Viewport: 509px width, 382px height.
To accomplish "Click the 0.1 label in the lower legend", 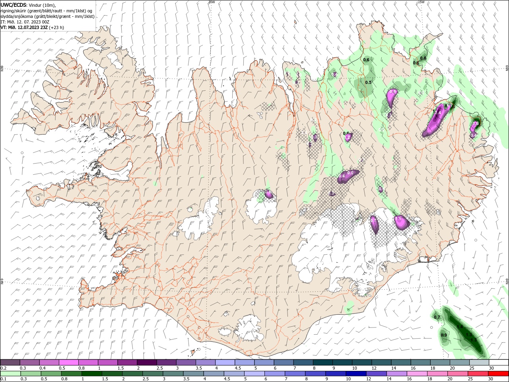I will pos(3,379).
